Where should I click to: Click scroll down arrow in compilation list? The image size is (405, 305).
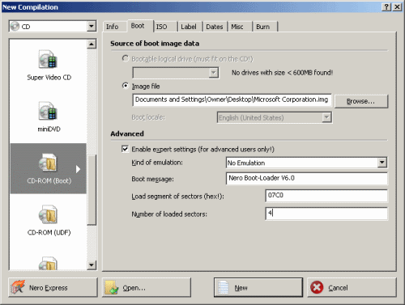coord(92,265)
